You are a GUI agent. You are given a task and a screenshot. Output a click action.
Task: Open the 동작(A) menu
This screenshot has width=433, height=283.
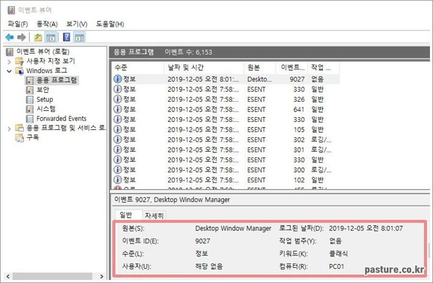click(47, 24)
